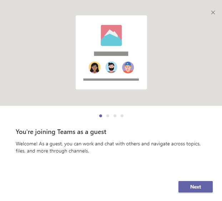Select the fourth pagination dot
222x201 pixels.
coord(122,116)
